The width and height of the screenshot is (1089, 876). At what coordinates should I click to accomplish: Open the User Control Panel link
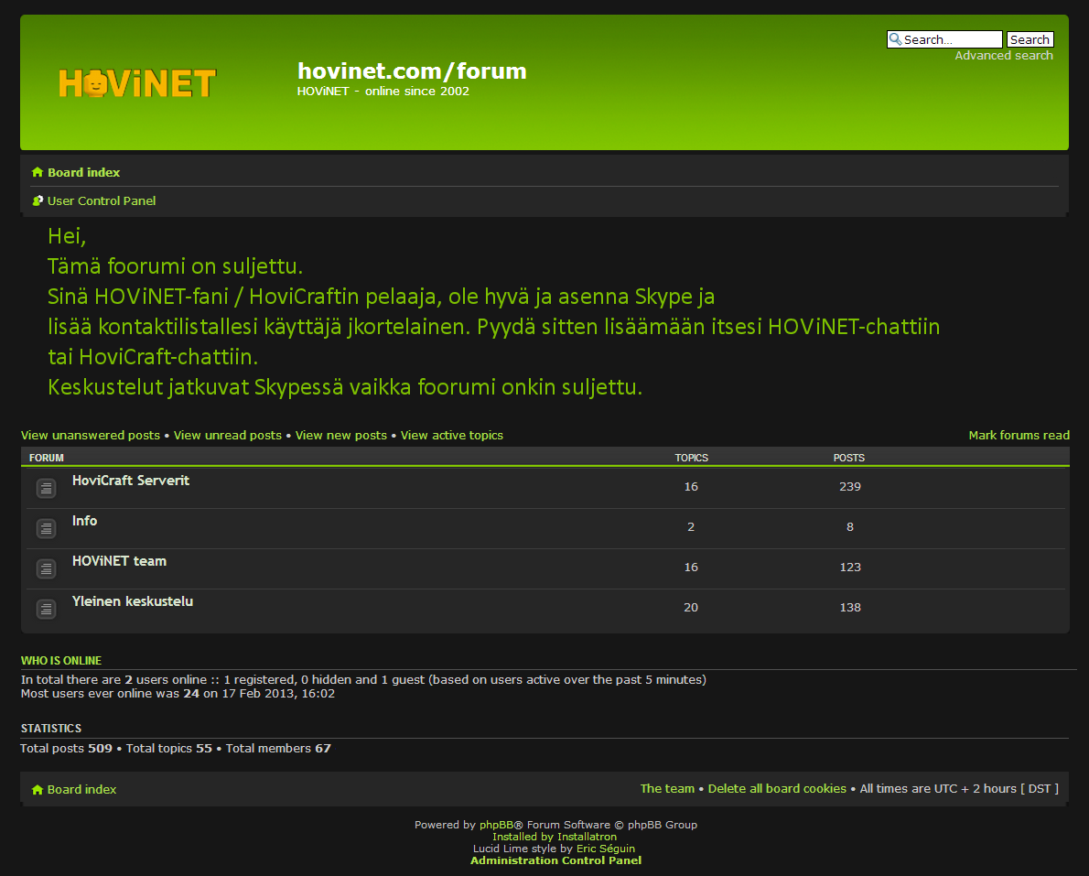click(102, 200)
